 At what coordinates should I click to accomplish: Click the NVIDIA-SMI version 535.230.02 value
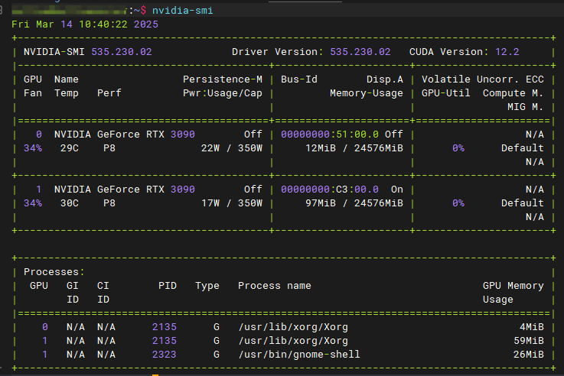[x=122, y=52]
